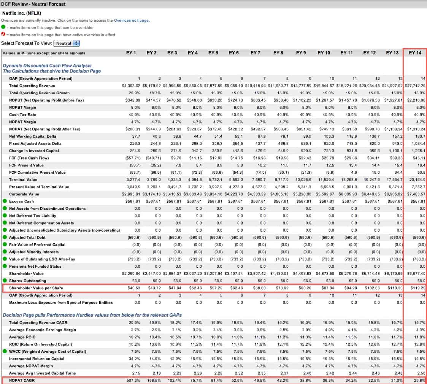Click the Dynamic Discounted Cash Flow Analysis heading
Screen dimensions: 427x384
click(47, 66)
